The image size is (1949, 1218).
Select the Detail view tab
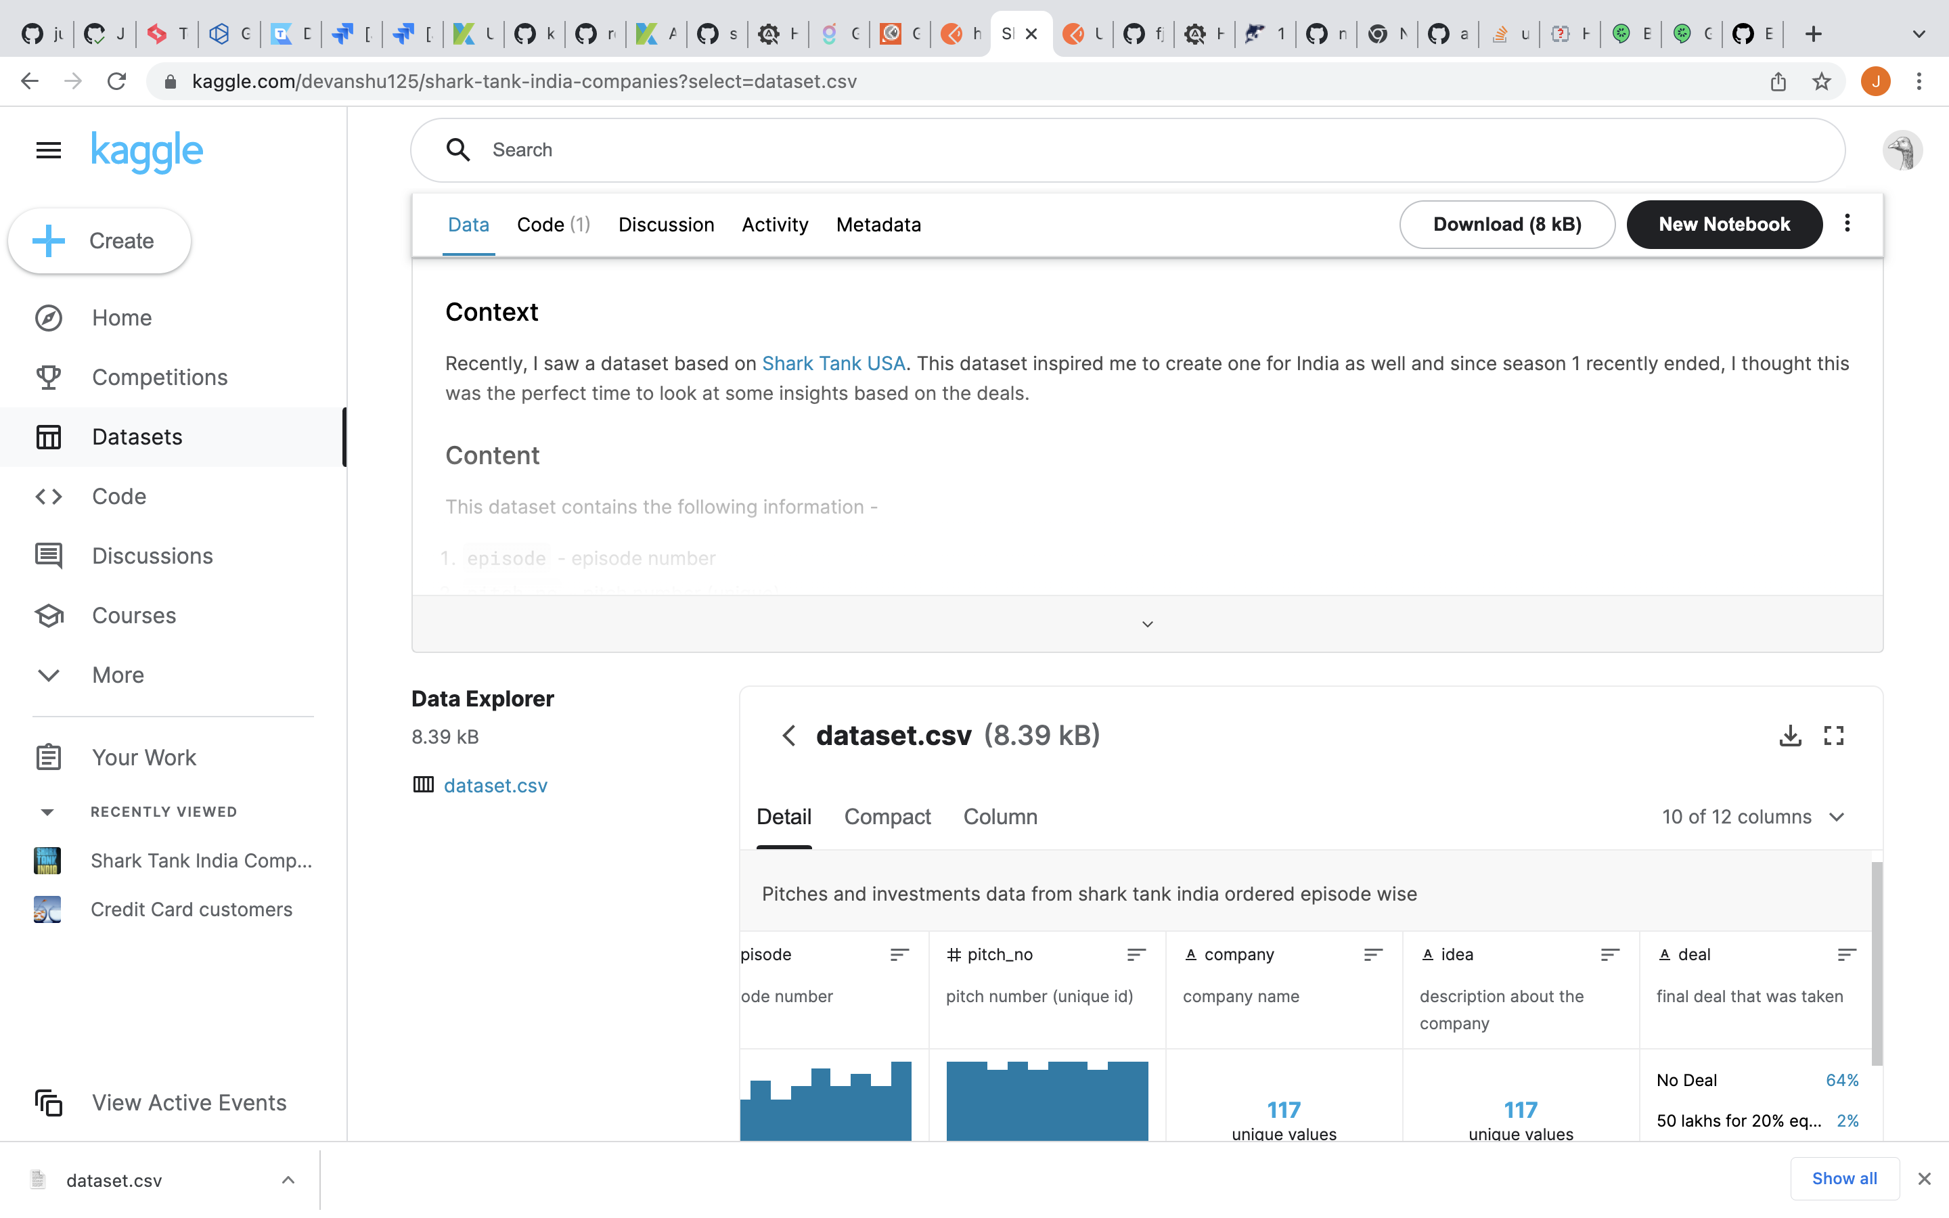pyautogui.click(x=784, y=817)
